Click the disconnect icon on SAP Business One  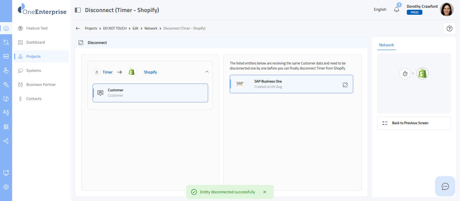[345, 85]
